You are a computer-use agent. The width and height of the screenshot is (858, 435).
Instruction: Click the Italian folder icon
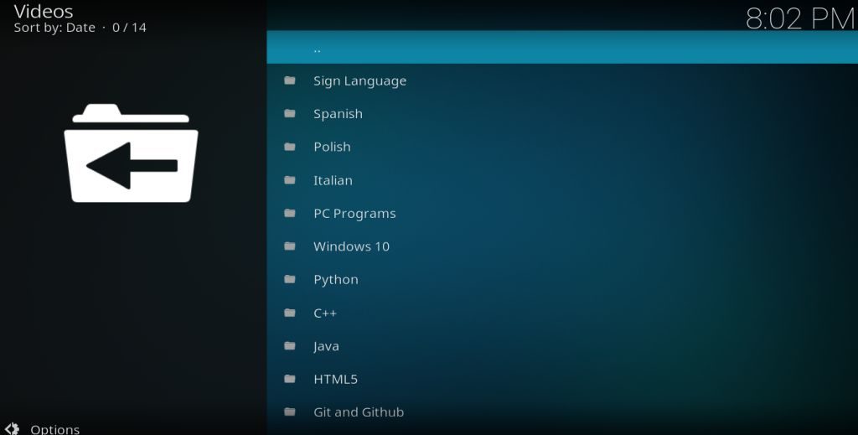point(289,180)
